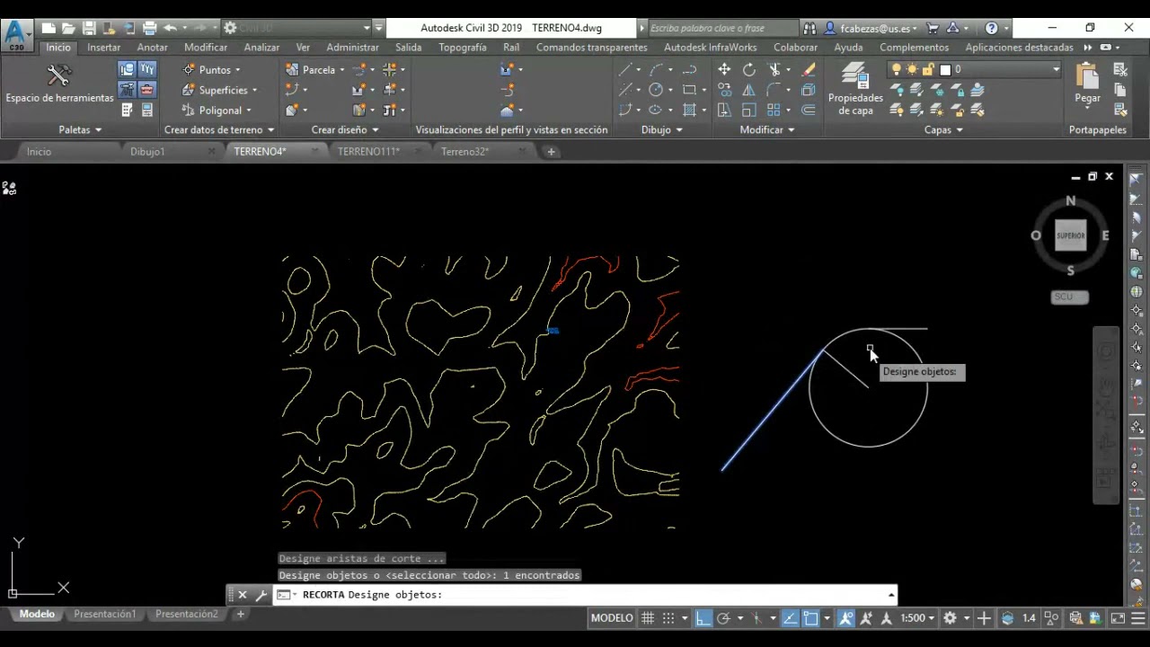
Task: Select the Circle tool in Dibujo panel
Action: (656, 90)
